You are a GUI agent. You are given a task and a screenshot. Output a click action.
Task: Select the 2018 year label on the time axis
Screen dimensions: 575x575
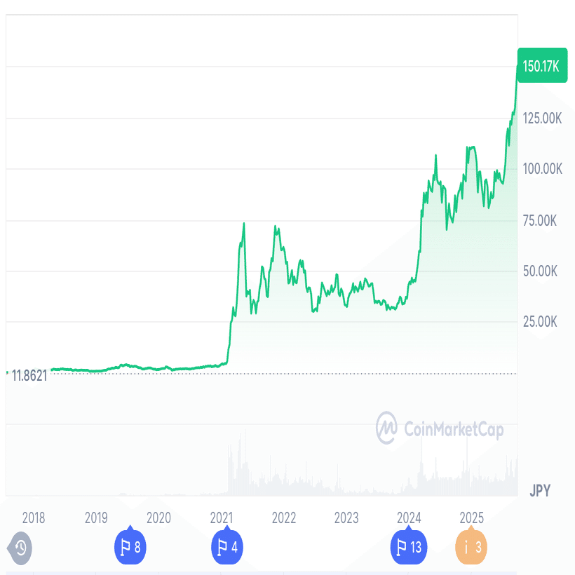tap(34, 518)
